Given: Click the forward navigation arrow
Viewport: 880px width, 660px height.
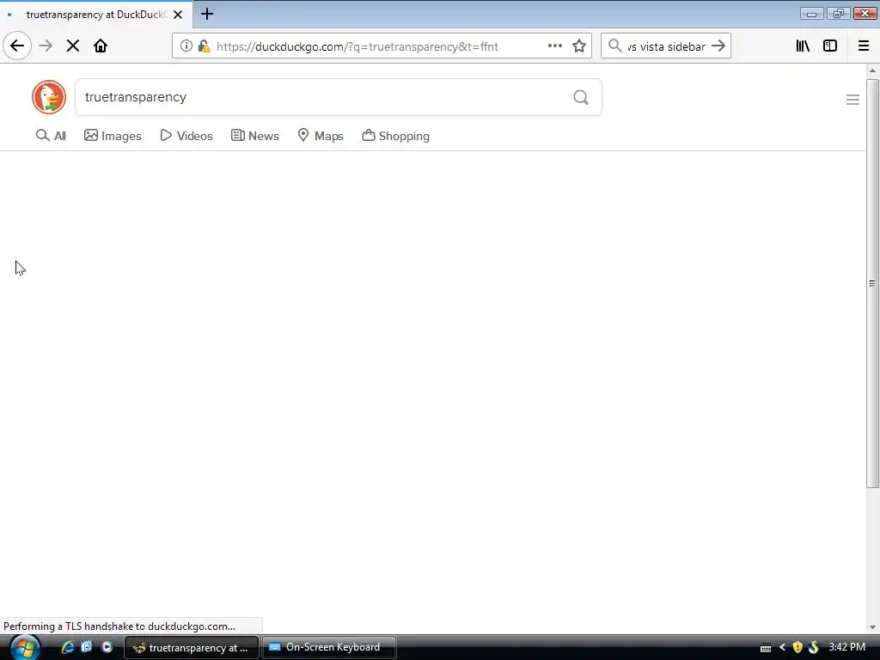Looking at the screenshot, I should 46,46.
